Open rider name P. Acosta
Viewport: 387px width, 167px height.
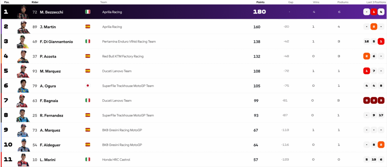[x=48, y=57]
